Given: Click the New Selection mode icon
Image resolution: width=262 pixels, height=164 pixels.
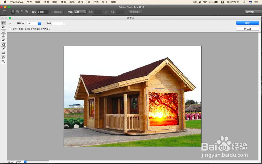Looking at the screenshot, I should [13, 12].
